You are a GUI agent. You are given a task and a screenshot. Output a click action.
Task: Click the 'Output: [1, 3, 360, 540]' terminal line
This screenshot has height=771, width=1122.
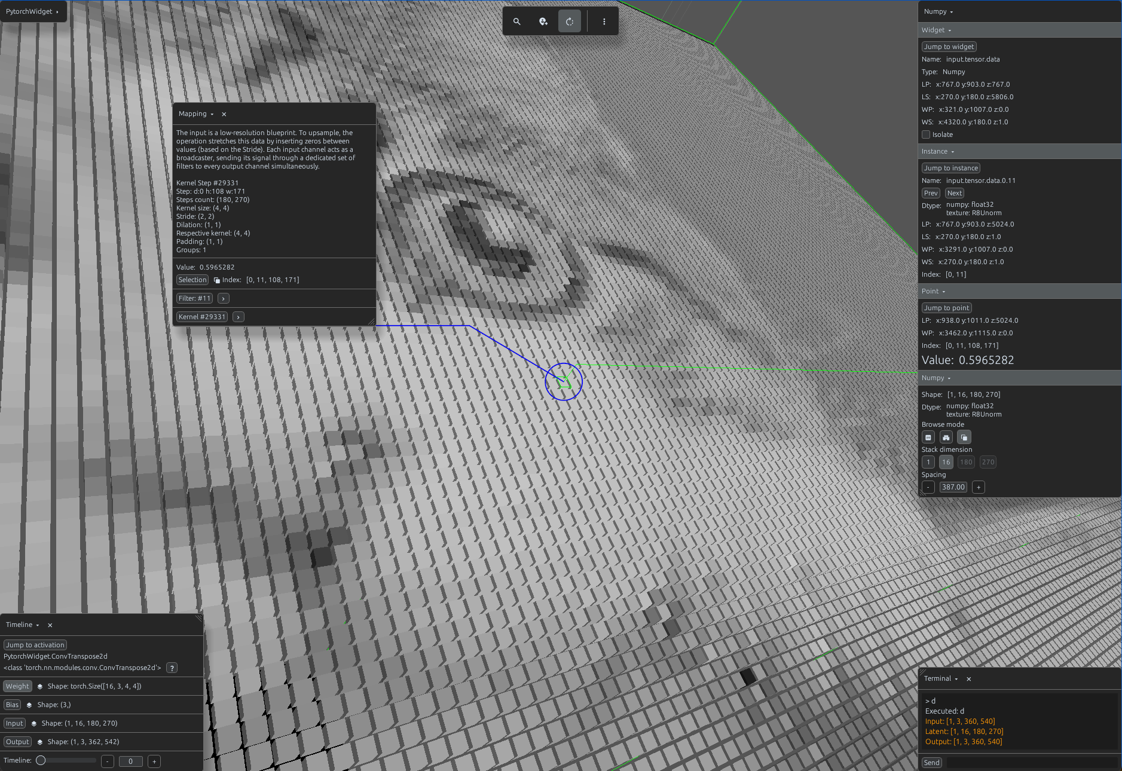pos(964,742)
